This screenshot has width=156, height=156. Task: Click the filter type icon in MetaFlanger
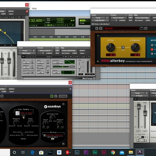[24, 73]
